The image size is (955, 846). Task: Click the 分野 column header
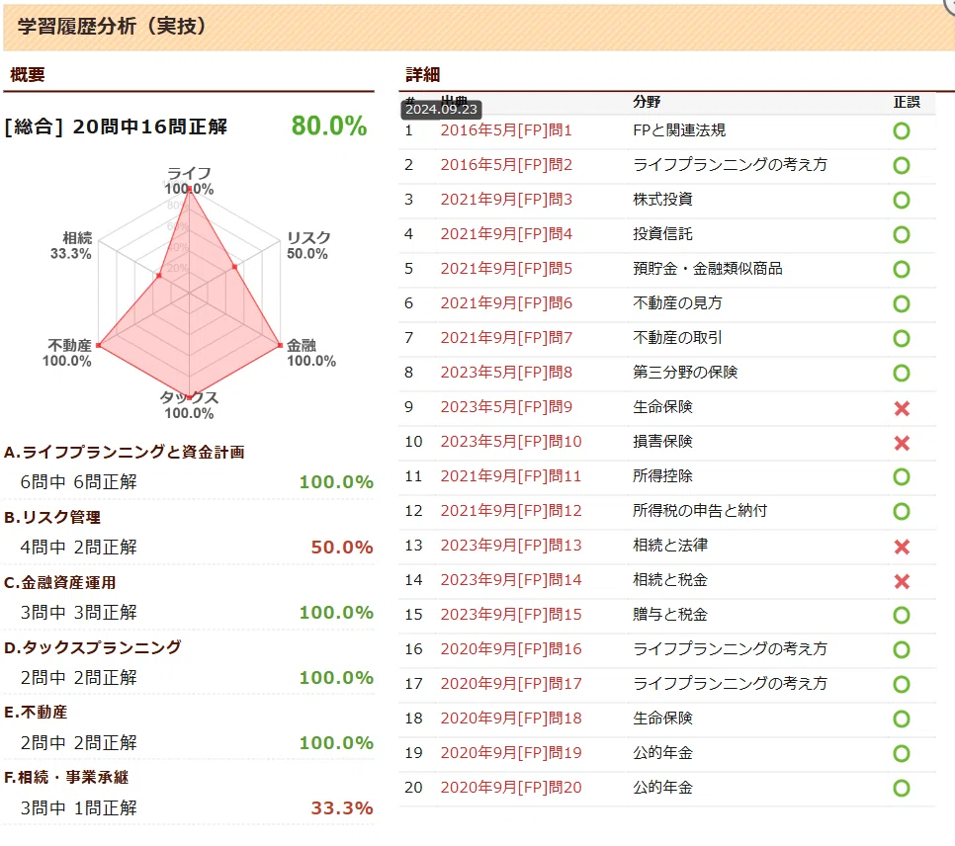pyautogui.click(x=647, y=102)
